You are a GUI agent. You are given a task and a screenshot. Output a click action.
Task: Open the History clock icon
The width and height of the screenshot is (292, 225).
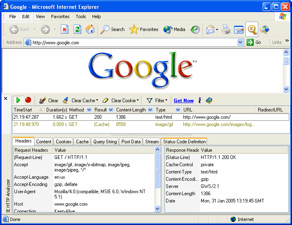click(x=195, y=29)
